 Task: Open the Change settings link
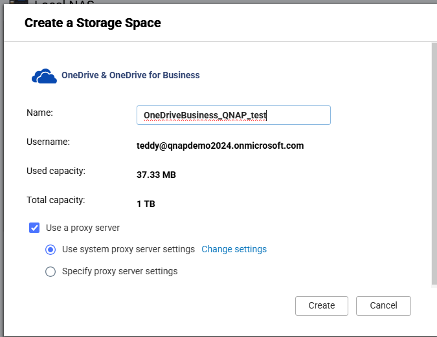point(234,249)
